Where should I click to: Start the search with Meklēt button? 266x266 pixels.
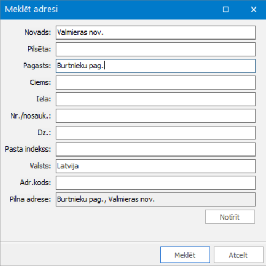pos(185,255)
